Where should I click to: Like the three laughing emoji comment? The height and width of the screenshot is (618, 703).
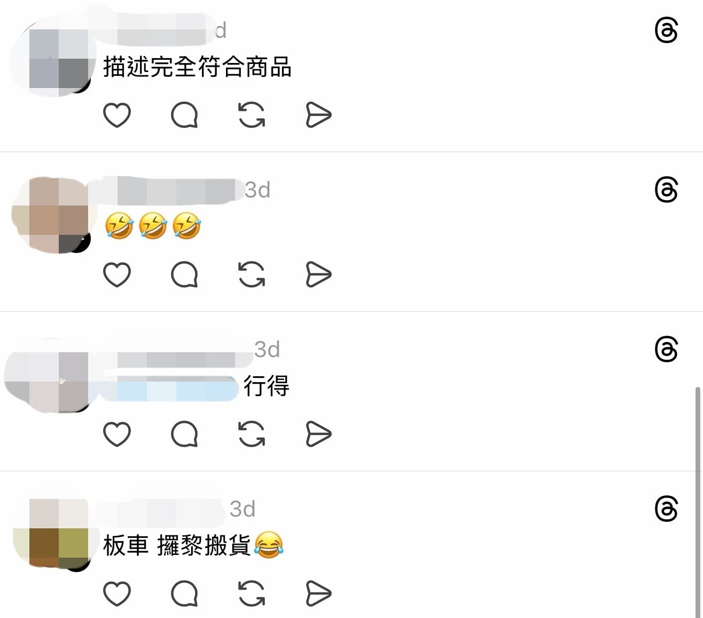pos(116,275)
